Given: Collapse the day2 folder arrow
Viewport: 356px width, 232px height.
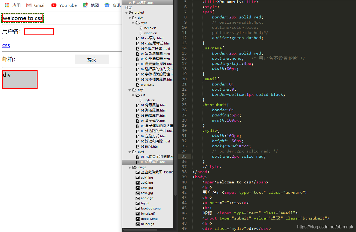Looking at the screenshot, I should (x=130, y=90).
